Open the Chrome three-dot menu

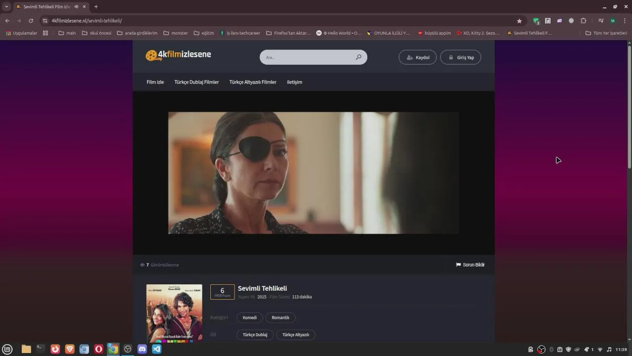pos(625,21)
